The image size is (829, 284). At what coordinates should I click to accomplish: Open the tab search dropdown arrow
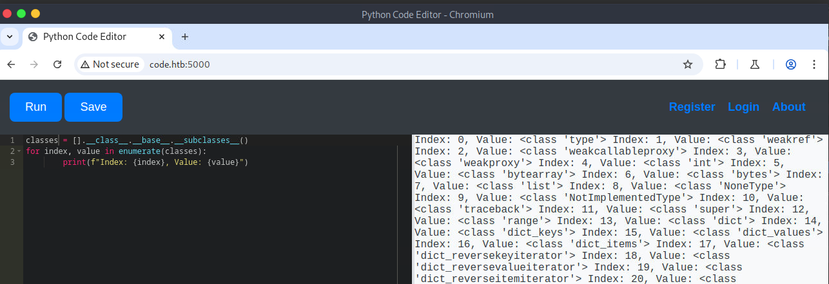10,37
